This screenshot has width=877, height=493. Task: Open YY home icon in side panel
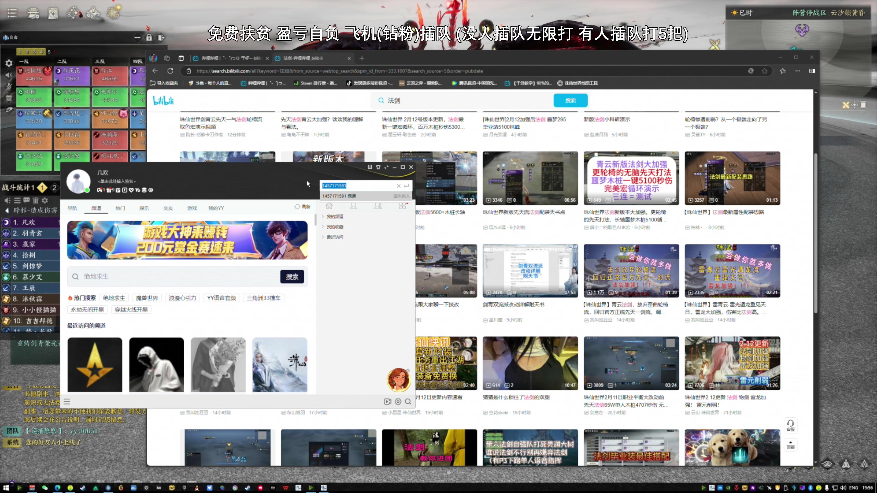point(329,206)
